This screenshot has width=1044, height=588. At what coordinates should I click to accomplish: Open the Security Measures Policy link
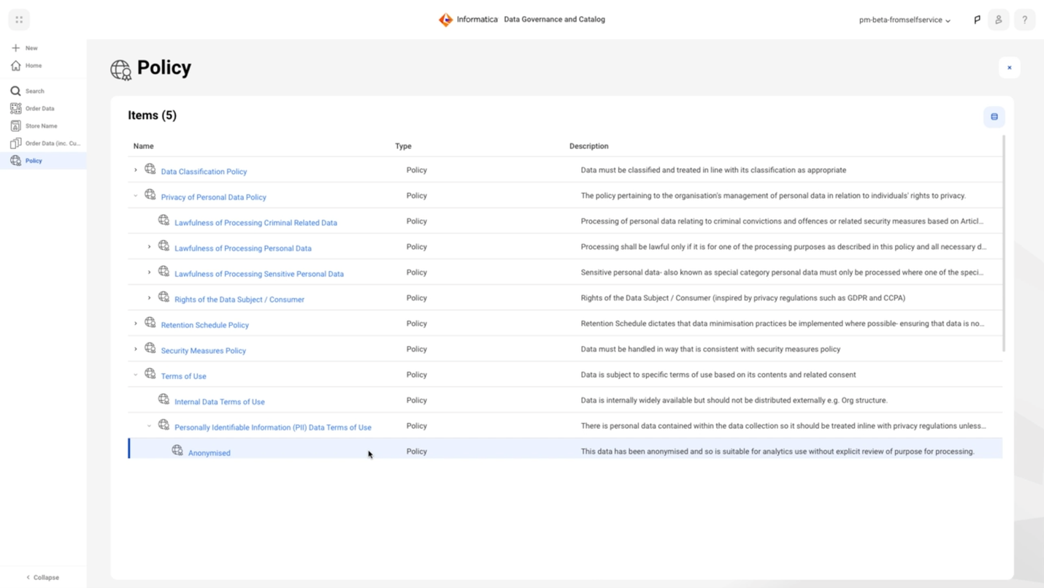pyautogui.click(x=203, y=351)
